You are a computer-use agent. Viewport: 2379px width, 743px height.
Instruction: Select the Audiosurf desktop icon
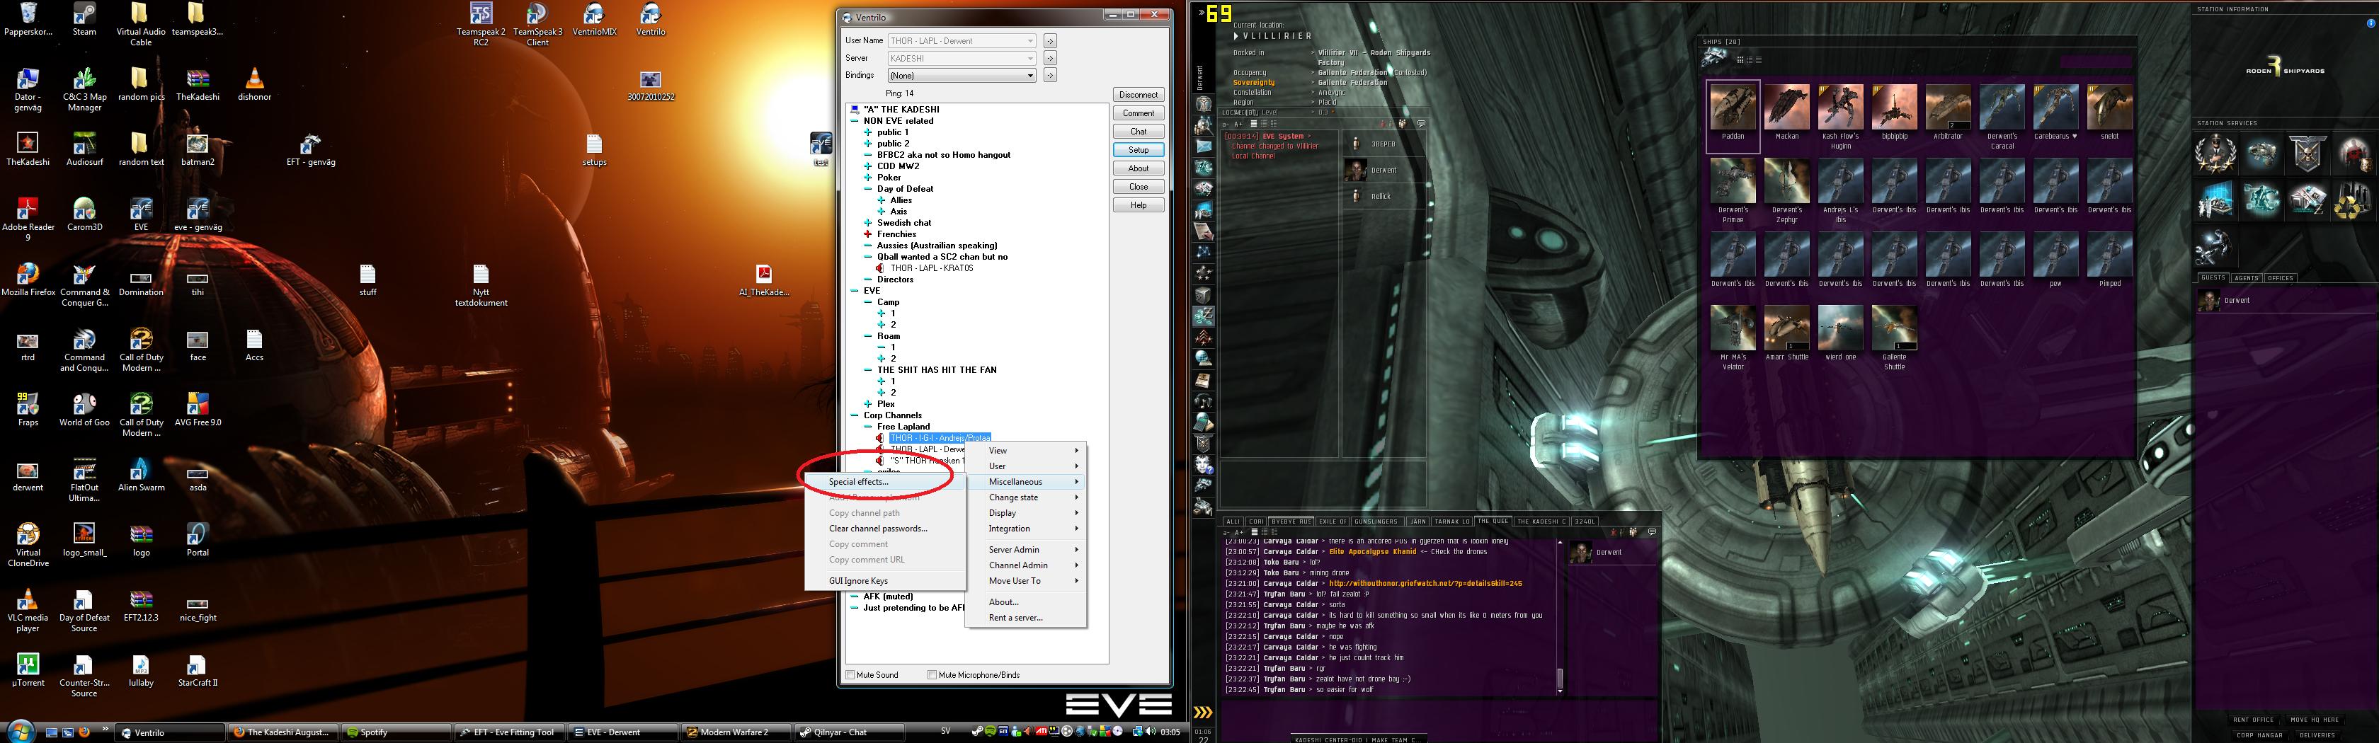point(84,149)
